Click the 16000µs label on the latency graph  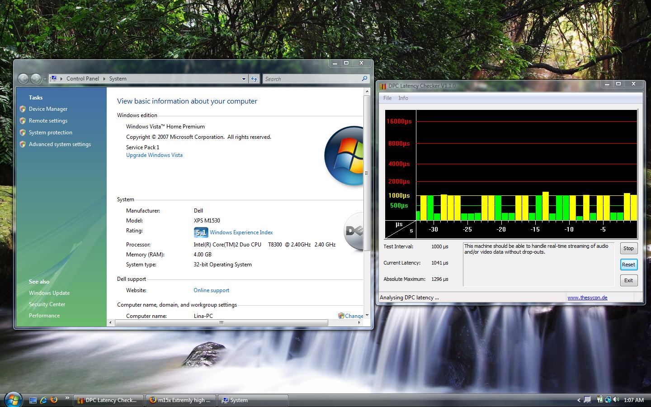399,121
